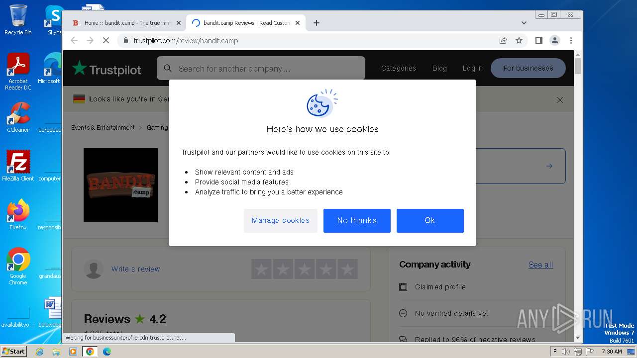Open See all company activity
This screenshot has width=637, height=358.
click(540, 265)
